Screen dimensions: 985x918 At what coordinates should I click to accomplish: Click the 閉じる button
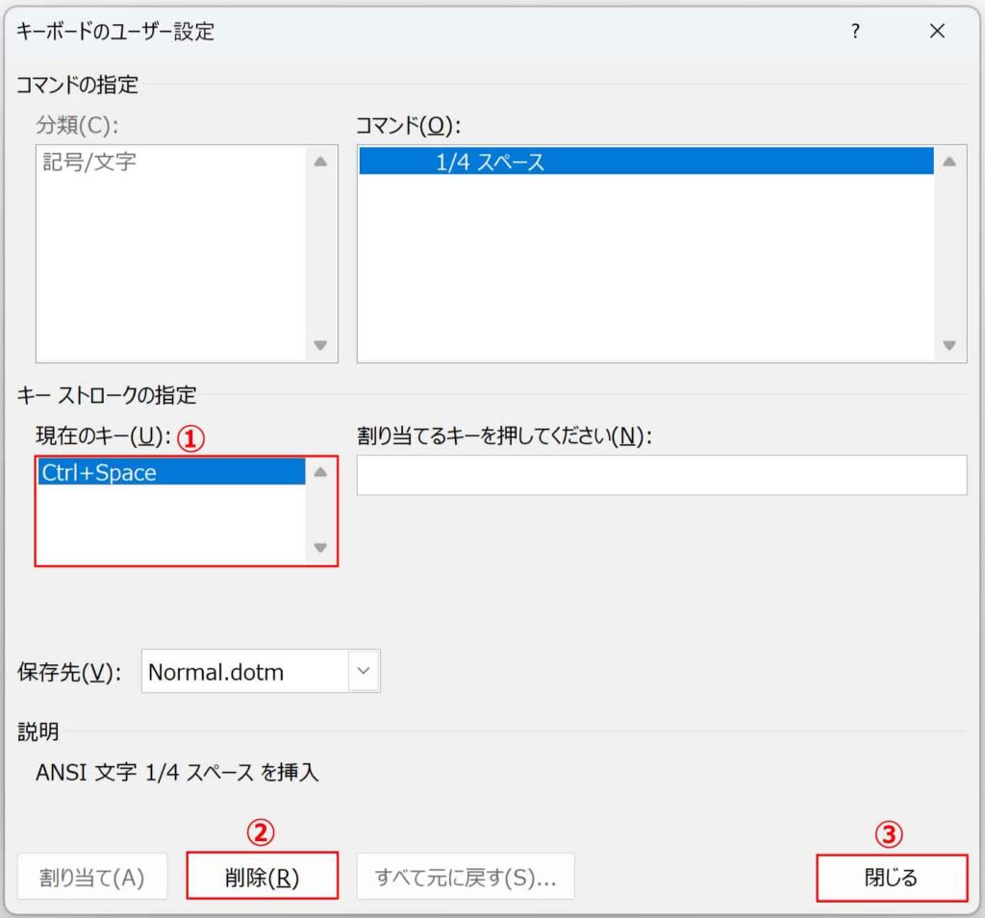pyautogui.click(x=892, y=878)
